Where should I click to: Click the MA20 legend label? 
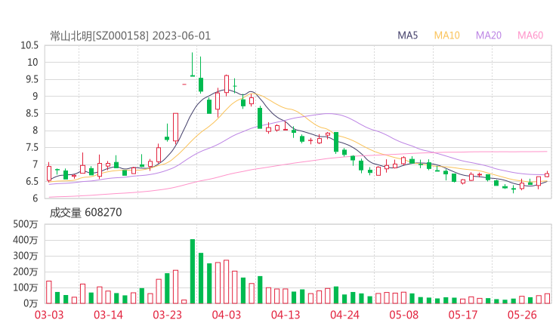pos(489,35)
